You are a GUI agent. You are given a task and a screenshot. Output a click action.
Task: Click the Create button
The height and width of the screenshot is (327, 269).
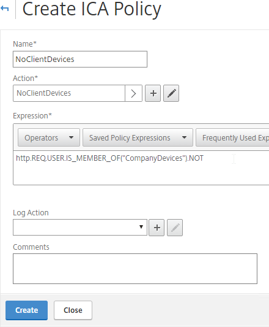click(27, 310)
